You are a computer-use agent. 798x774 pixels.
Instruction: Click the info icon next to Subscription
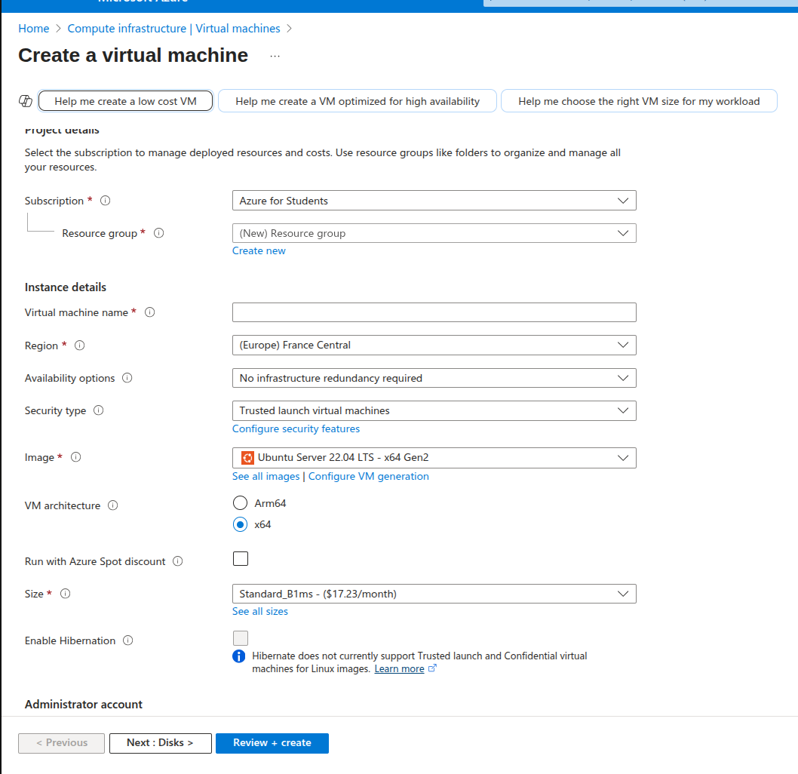click(x=106, y=201)
